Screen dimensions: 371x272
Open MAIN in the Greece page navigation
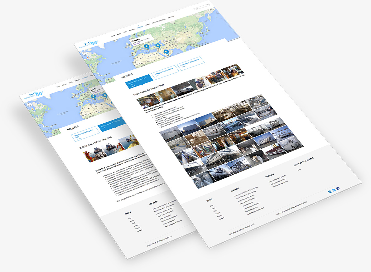point(113,36)
